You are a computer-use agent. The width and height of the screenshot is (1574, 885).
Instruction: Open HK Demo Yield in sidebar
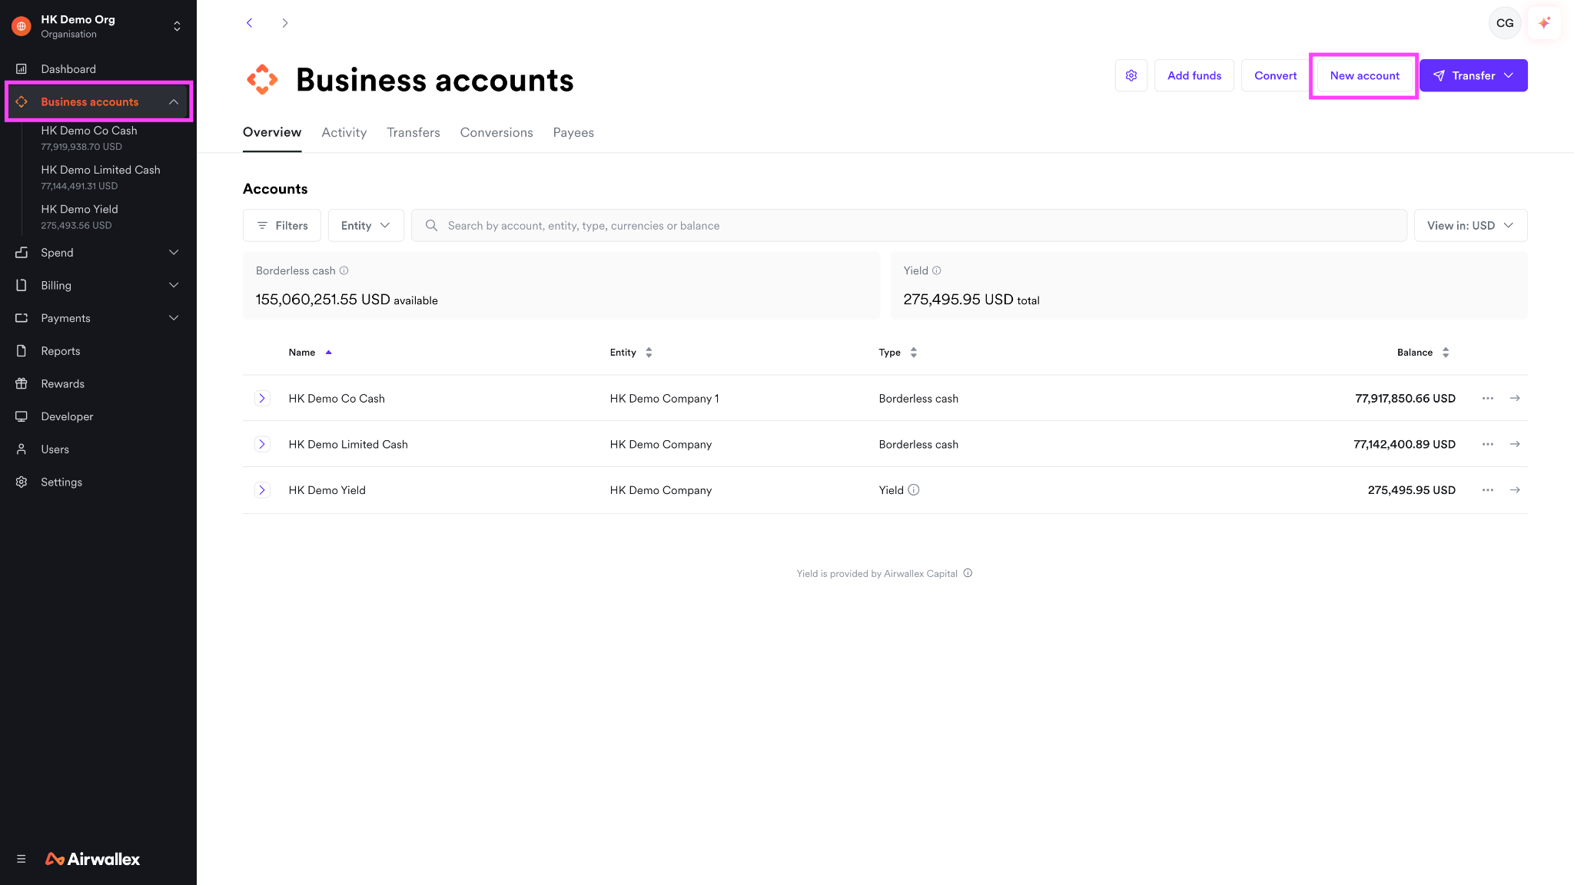click(x=80, y=217)
